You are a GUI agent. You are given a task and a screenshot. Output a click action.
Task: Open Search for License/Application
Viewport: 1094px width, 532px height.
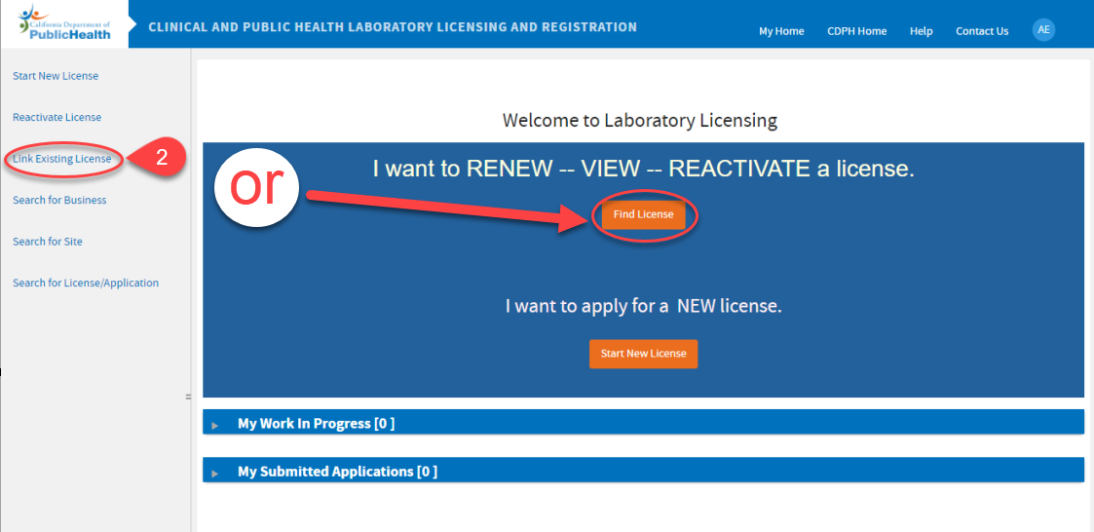(85, 283)
